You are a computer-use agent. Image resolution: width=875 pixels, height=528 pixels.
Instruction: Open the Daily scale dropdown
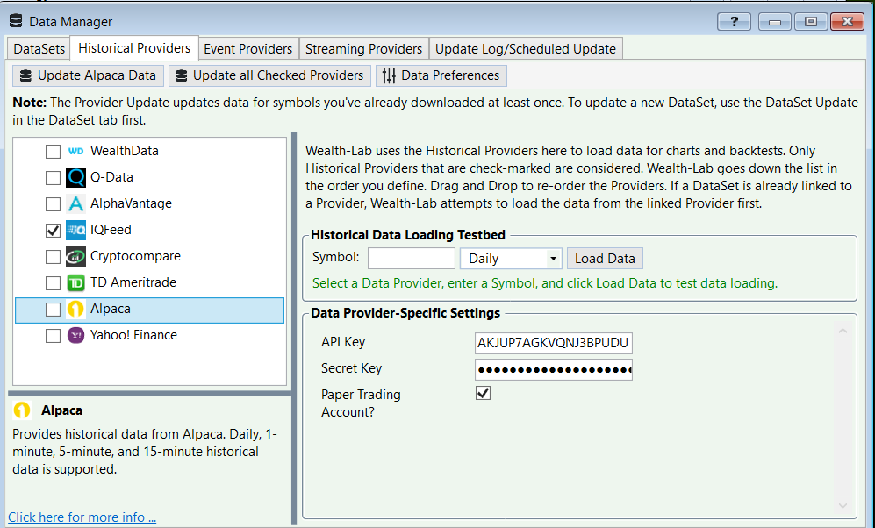[x=511, y=259]
